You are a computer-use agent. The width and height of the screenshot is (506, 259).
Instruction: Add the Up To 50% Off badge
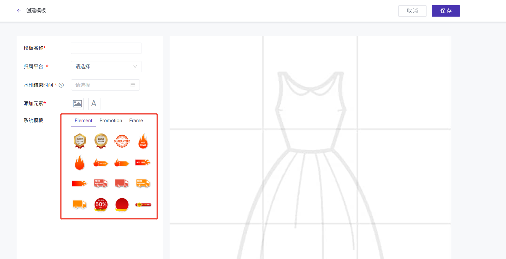pos(101,205)
